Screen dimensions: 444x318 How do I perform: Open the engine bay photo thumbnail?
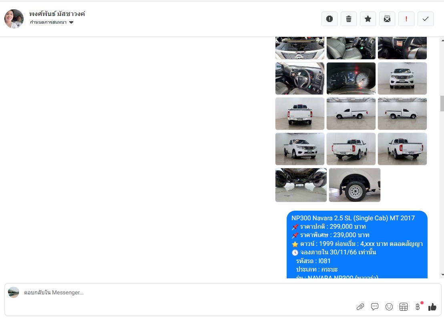click(300, 48)
